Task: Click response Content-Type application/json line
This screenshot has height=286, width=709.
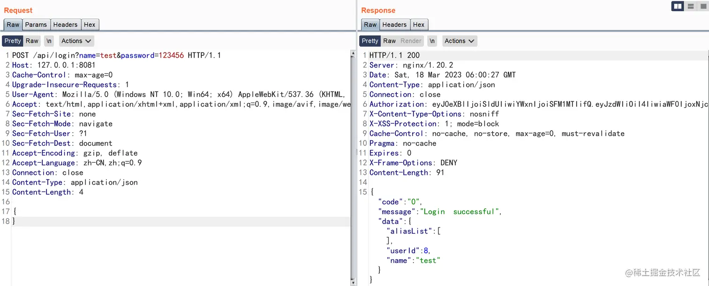Action: click(432, 85)
